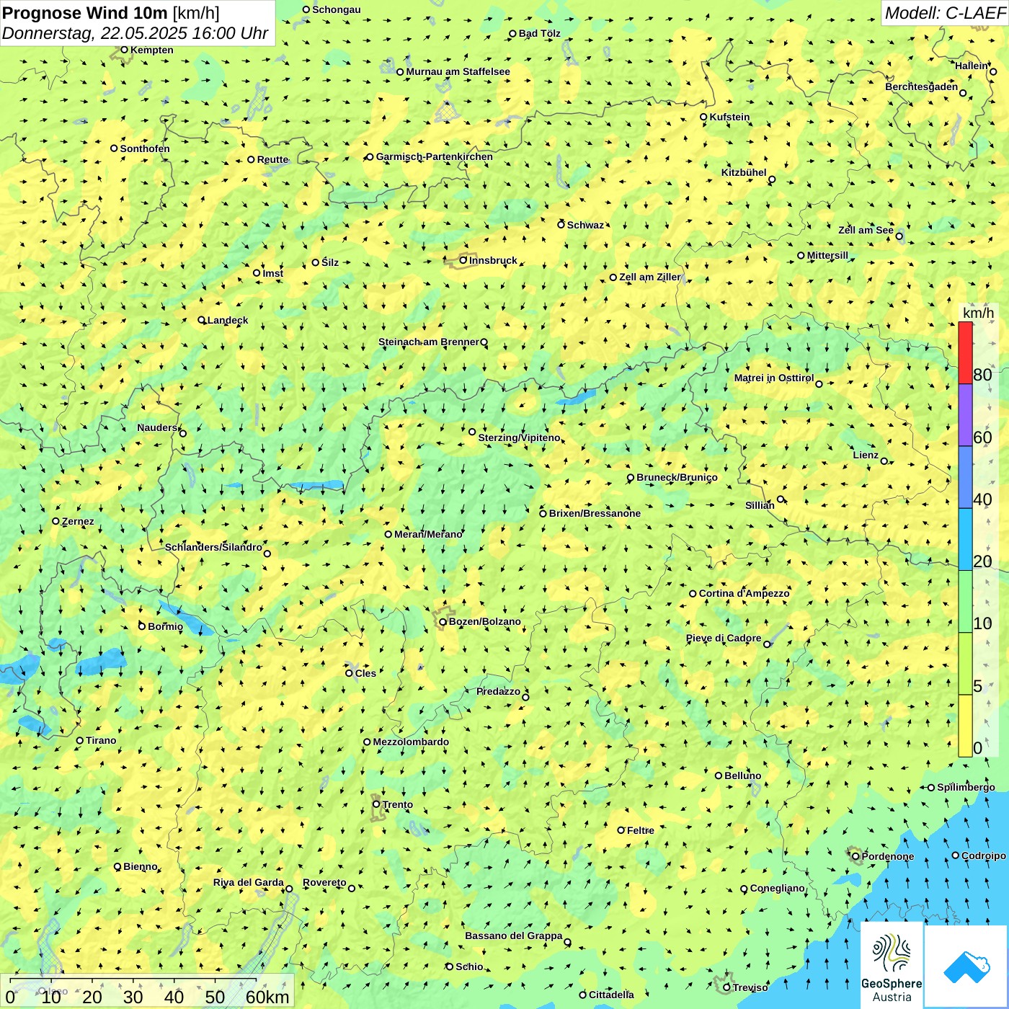The image size is (1009, 1009).
Task: Click the Kitzbühel city label
Action: pos(744,172)
